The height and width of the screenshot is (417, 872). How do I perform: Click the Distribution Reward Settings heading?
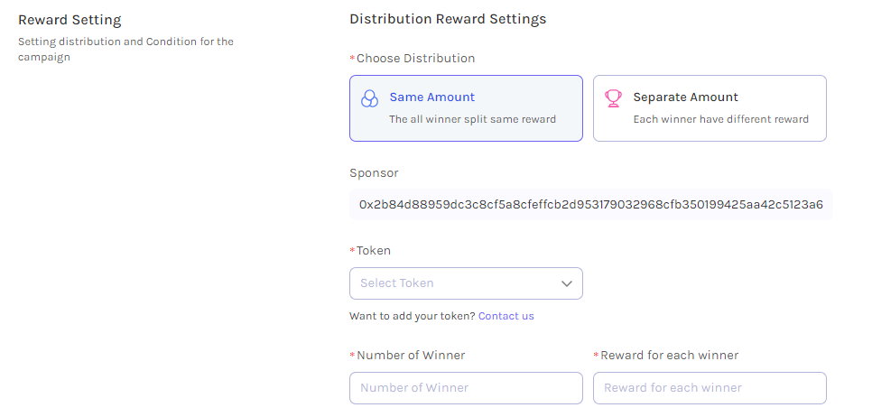(448, 19)
